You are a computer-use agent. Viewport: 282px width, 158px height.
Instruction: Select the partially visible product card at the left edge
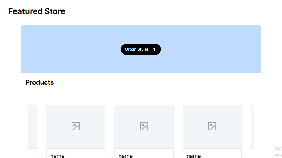33,127
